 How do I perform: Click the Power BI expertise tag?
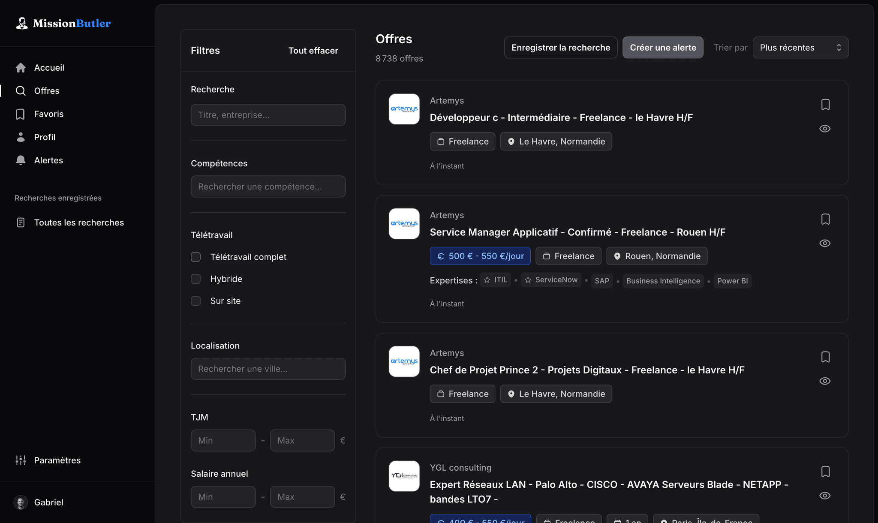point(733,281)
